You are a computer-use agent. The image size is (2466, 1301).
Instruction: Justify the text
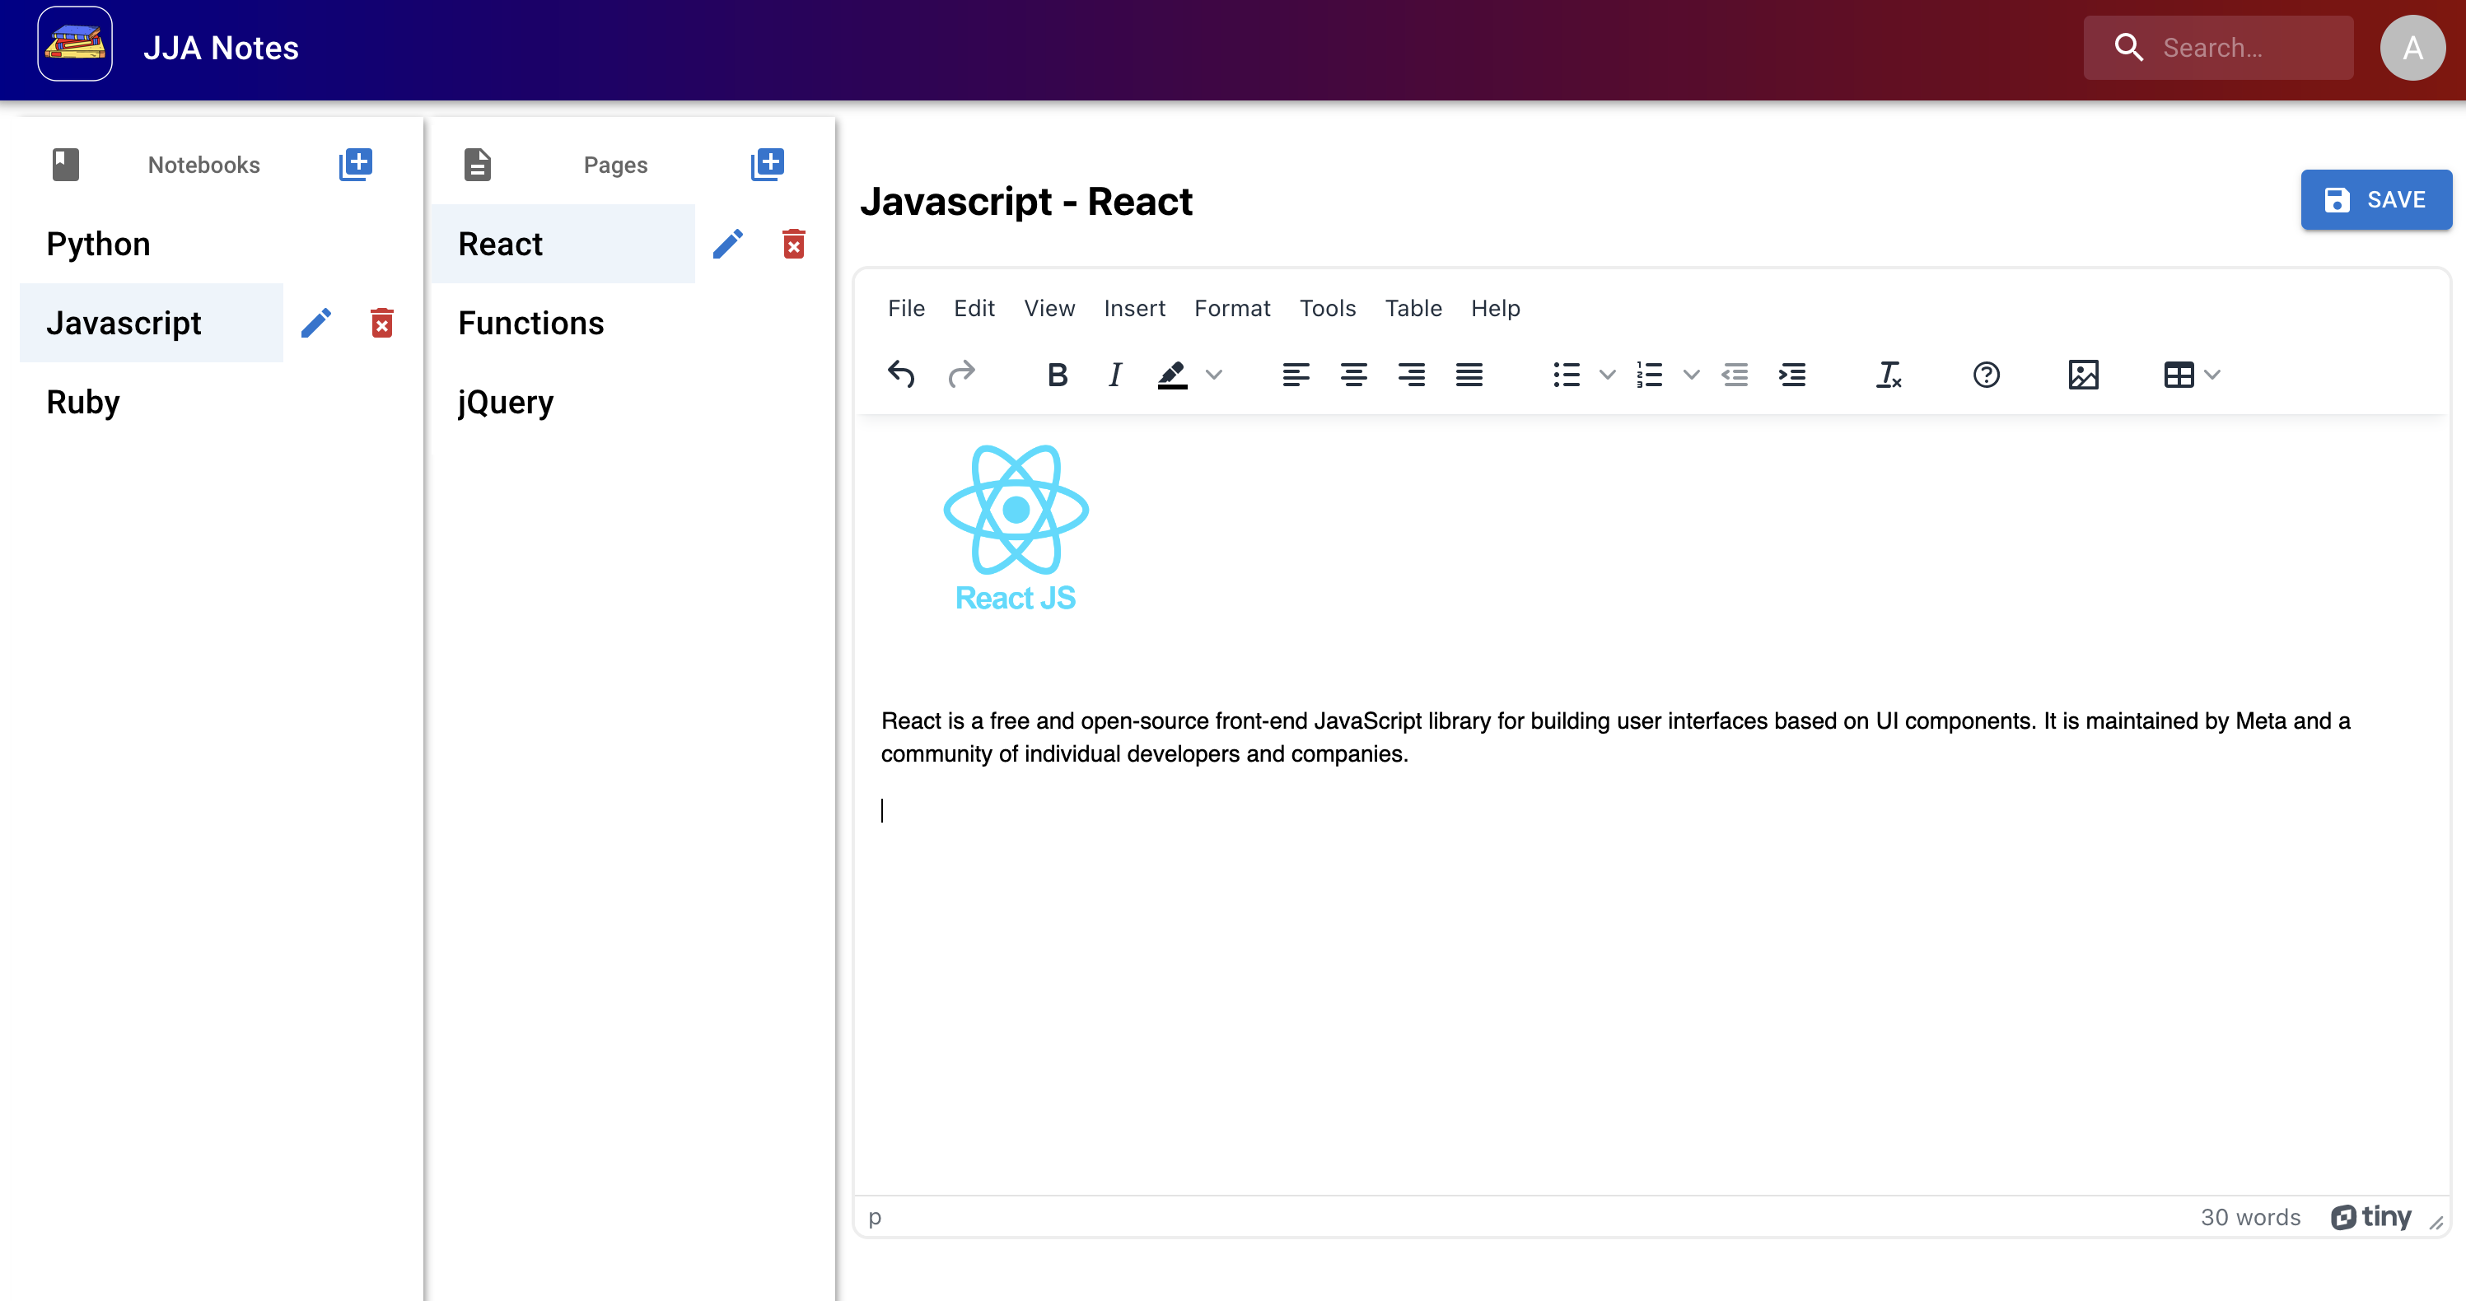pos(1469,375)
